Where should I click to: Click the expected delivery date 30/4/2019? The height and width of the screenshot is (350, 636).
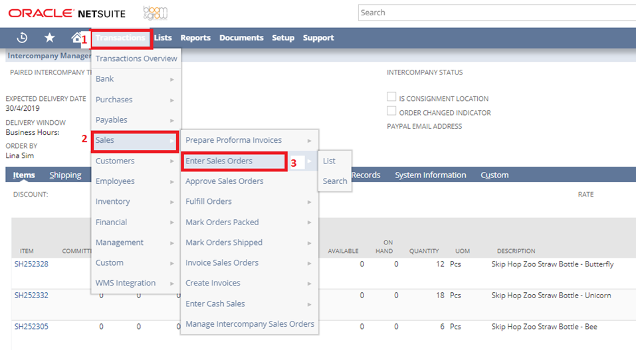point(23,108)
